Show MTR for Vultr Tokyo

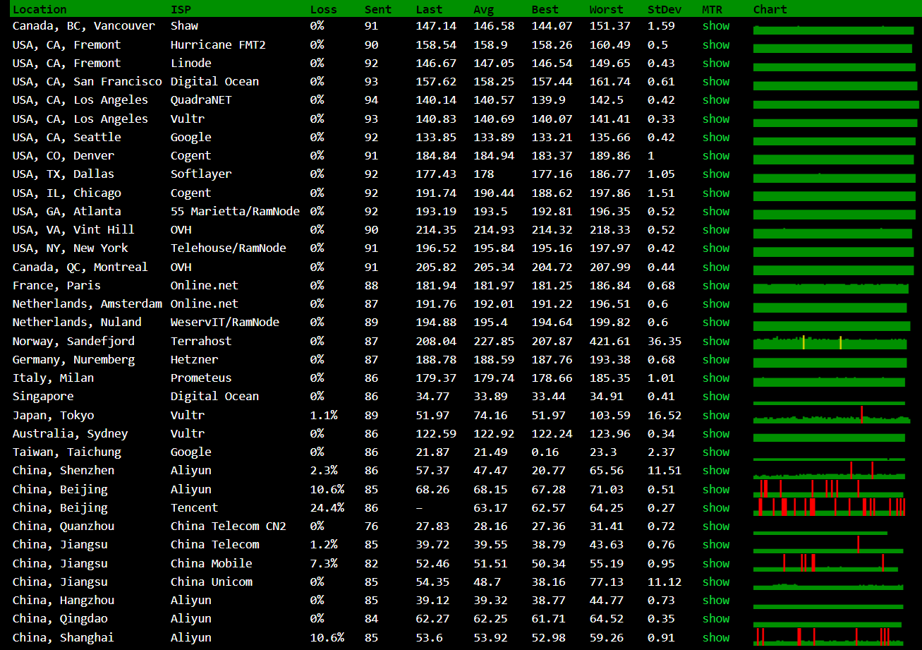tap(716, 415)
